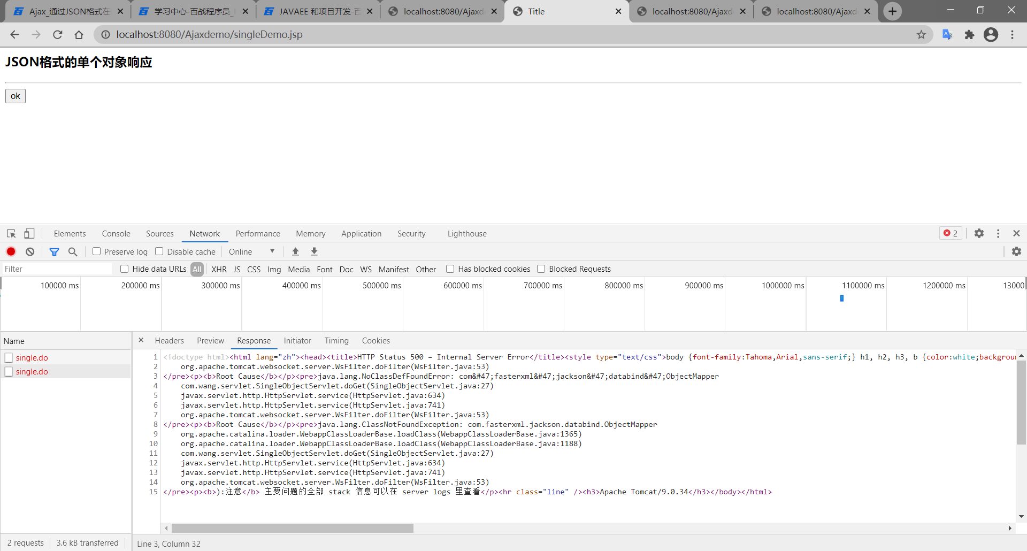1027x551 pixels.
Task: Open the Chrome profile avatar
Action: pyautogui.click(x=991, y=35)
